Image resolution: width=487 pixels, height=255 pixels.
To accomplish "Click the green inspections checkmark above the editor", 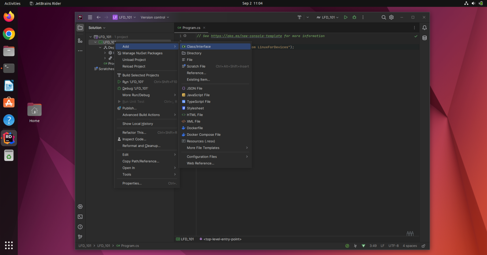I will click(x=416, y=36).
